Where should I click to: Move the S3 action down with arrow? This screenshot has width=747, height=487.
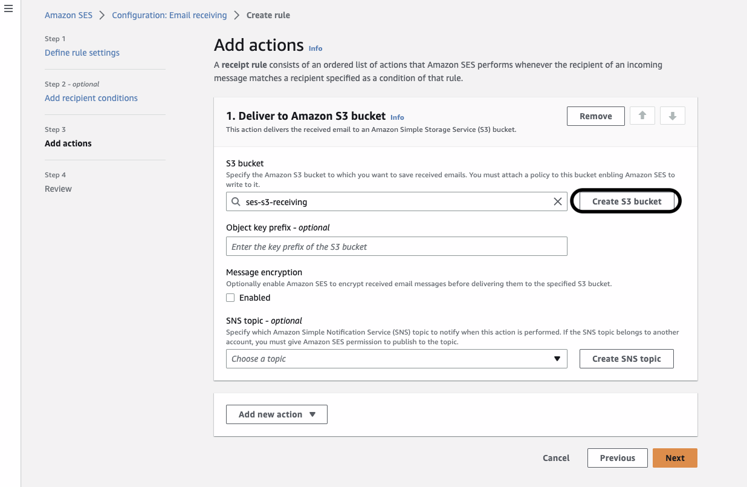point(672,116)
